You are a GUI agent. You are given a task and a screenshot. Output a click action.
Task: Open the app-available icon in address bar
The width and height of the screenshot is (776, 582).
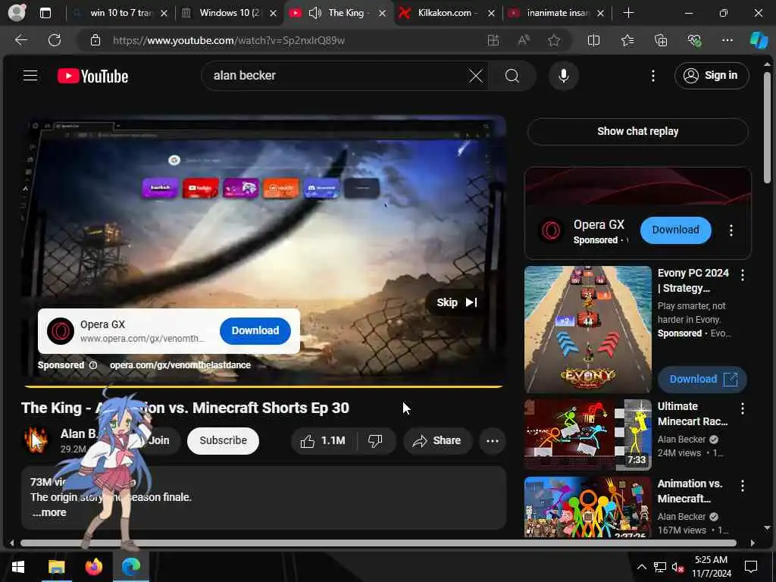pyautogui.click(x=493, y=41)
